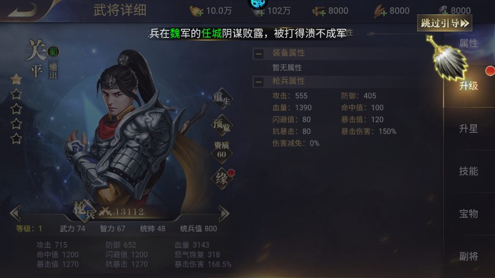Tap the 枪兵 troop type badge
495x278 pixels.
[84, 210]
